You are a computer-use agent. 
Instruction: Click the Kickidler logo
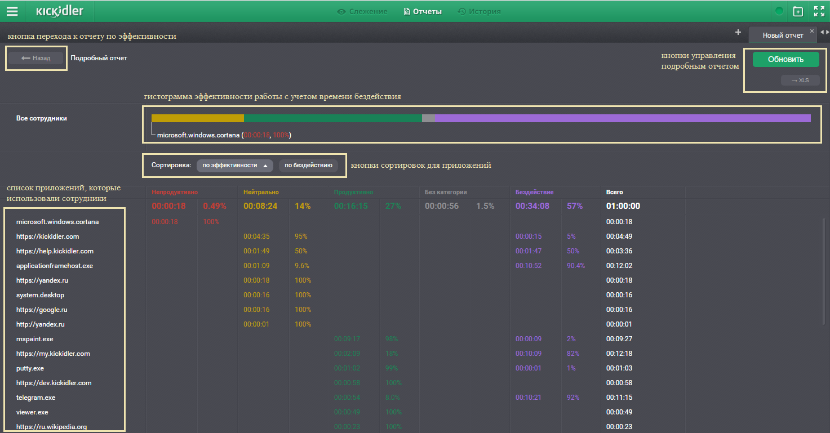point(60,11)
